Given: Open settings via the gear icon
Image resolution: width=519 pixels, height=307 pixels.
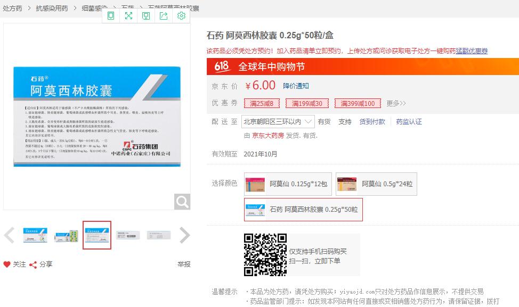Looking at the screenshot, I should (x=181, y=16).
